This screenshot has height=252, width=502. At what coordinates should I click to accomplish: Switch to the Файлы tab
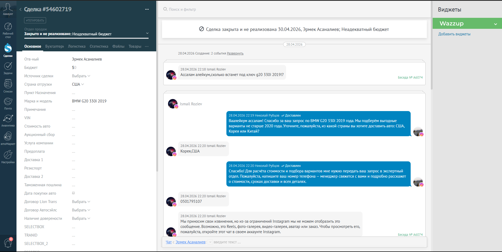coord(118,46)
